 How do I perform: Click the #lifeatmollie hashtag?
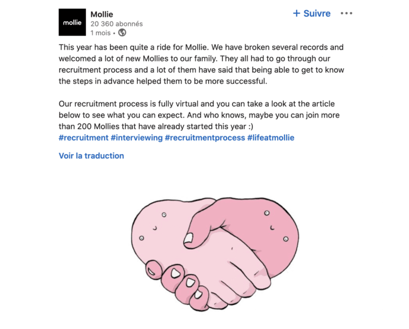270,137
